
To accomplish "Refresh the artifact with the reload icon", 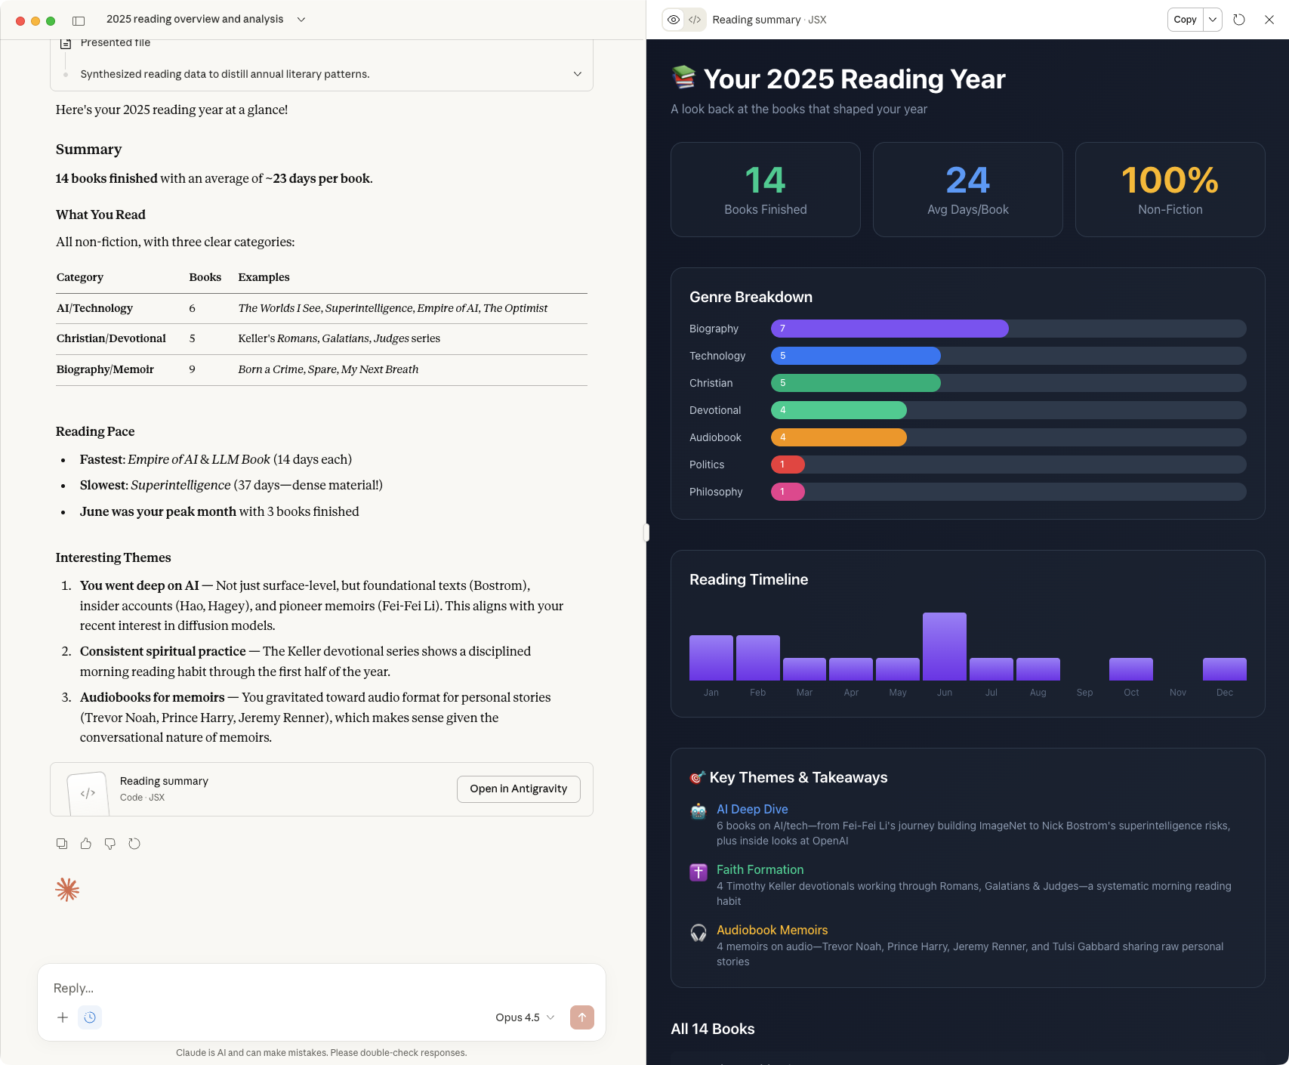I will point(1239,20).
